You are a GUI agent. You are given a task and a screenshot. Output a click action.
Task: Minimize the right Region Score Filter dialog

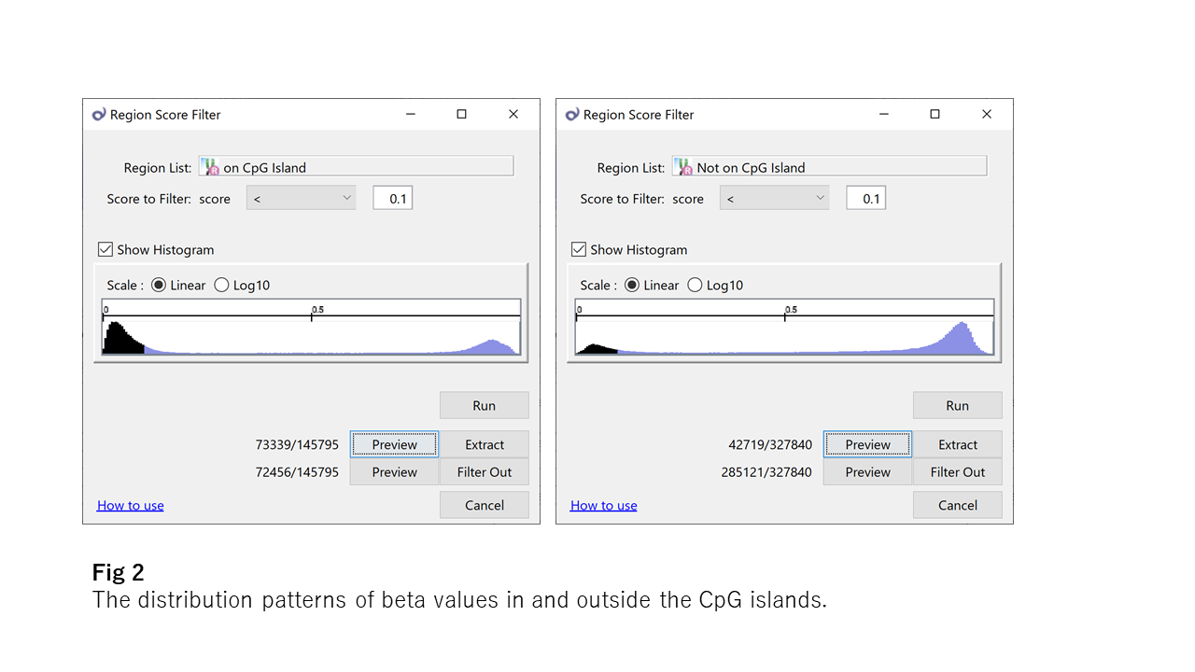[884, 114]
